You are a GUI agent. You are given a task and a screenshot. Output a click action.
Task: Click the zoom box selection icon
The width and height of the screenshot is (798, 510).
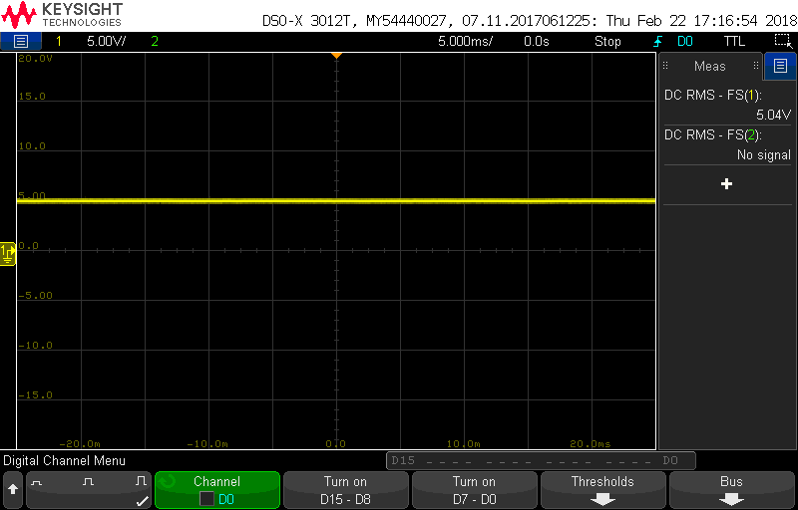(781, 41)
